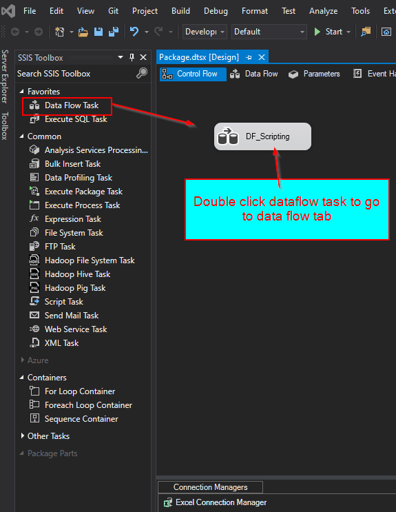Open the Start button dropdown arrow
The image size is (396, 512).
tap(348, 32)
